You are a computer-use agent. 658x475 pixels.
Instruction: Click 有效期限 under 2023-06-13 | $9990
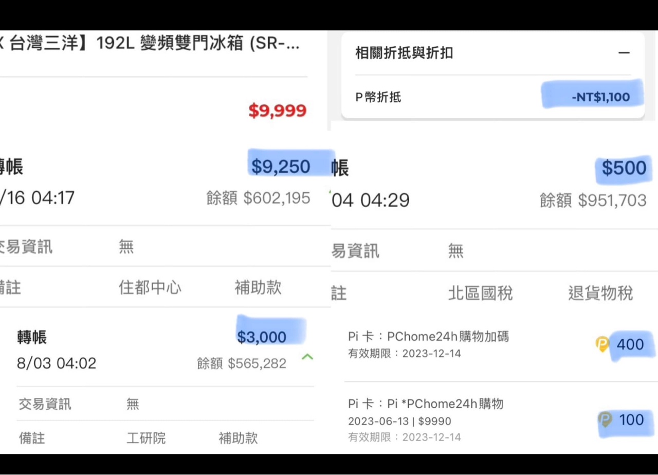[x=405, y=437]
